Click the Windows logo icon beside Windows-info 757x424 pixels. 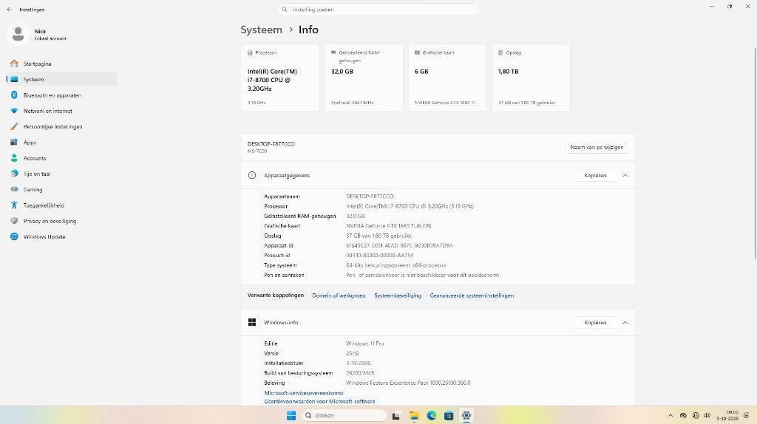pos(252,322)
